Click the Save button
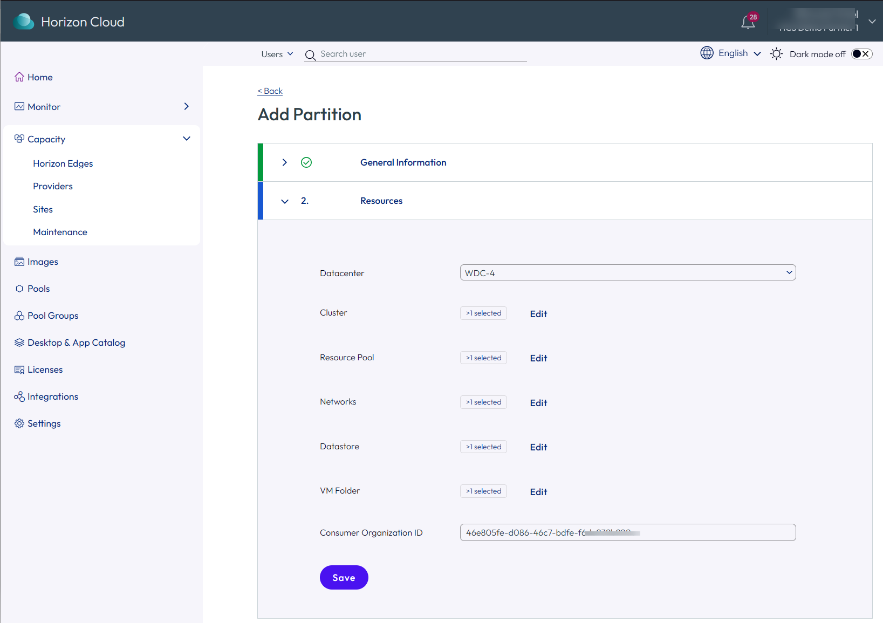Image resolution: width=883 pixels, height=623 pixels. (344, 578)
